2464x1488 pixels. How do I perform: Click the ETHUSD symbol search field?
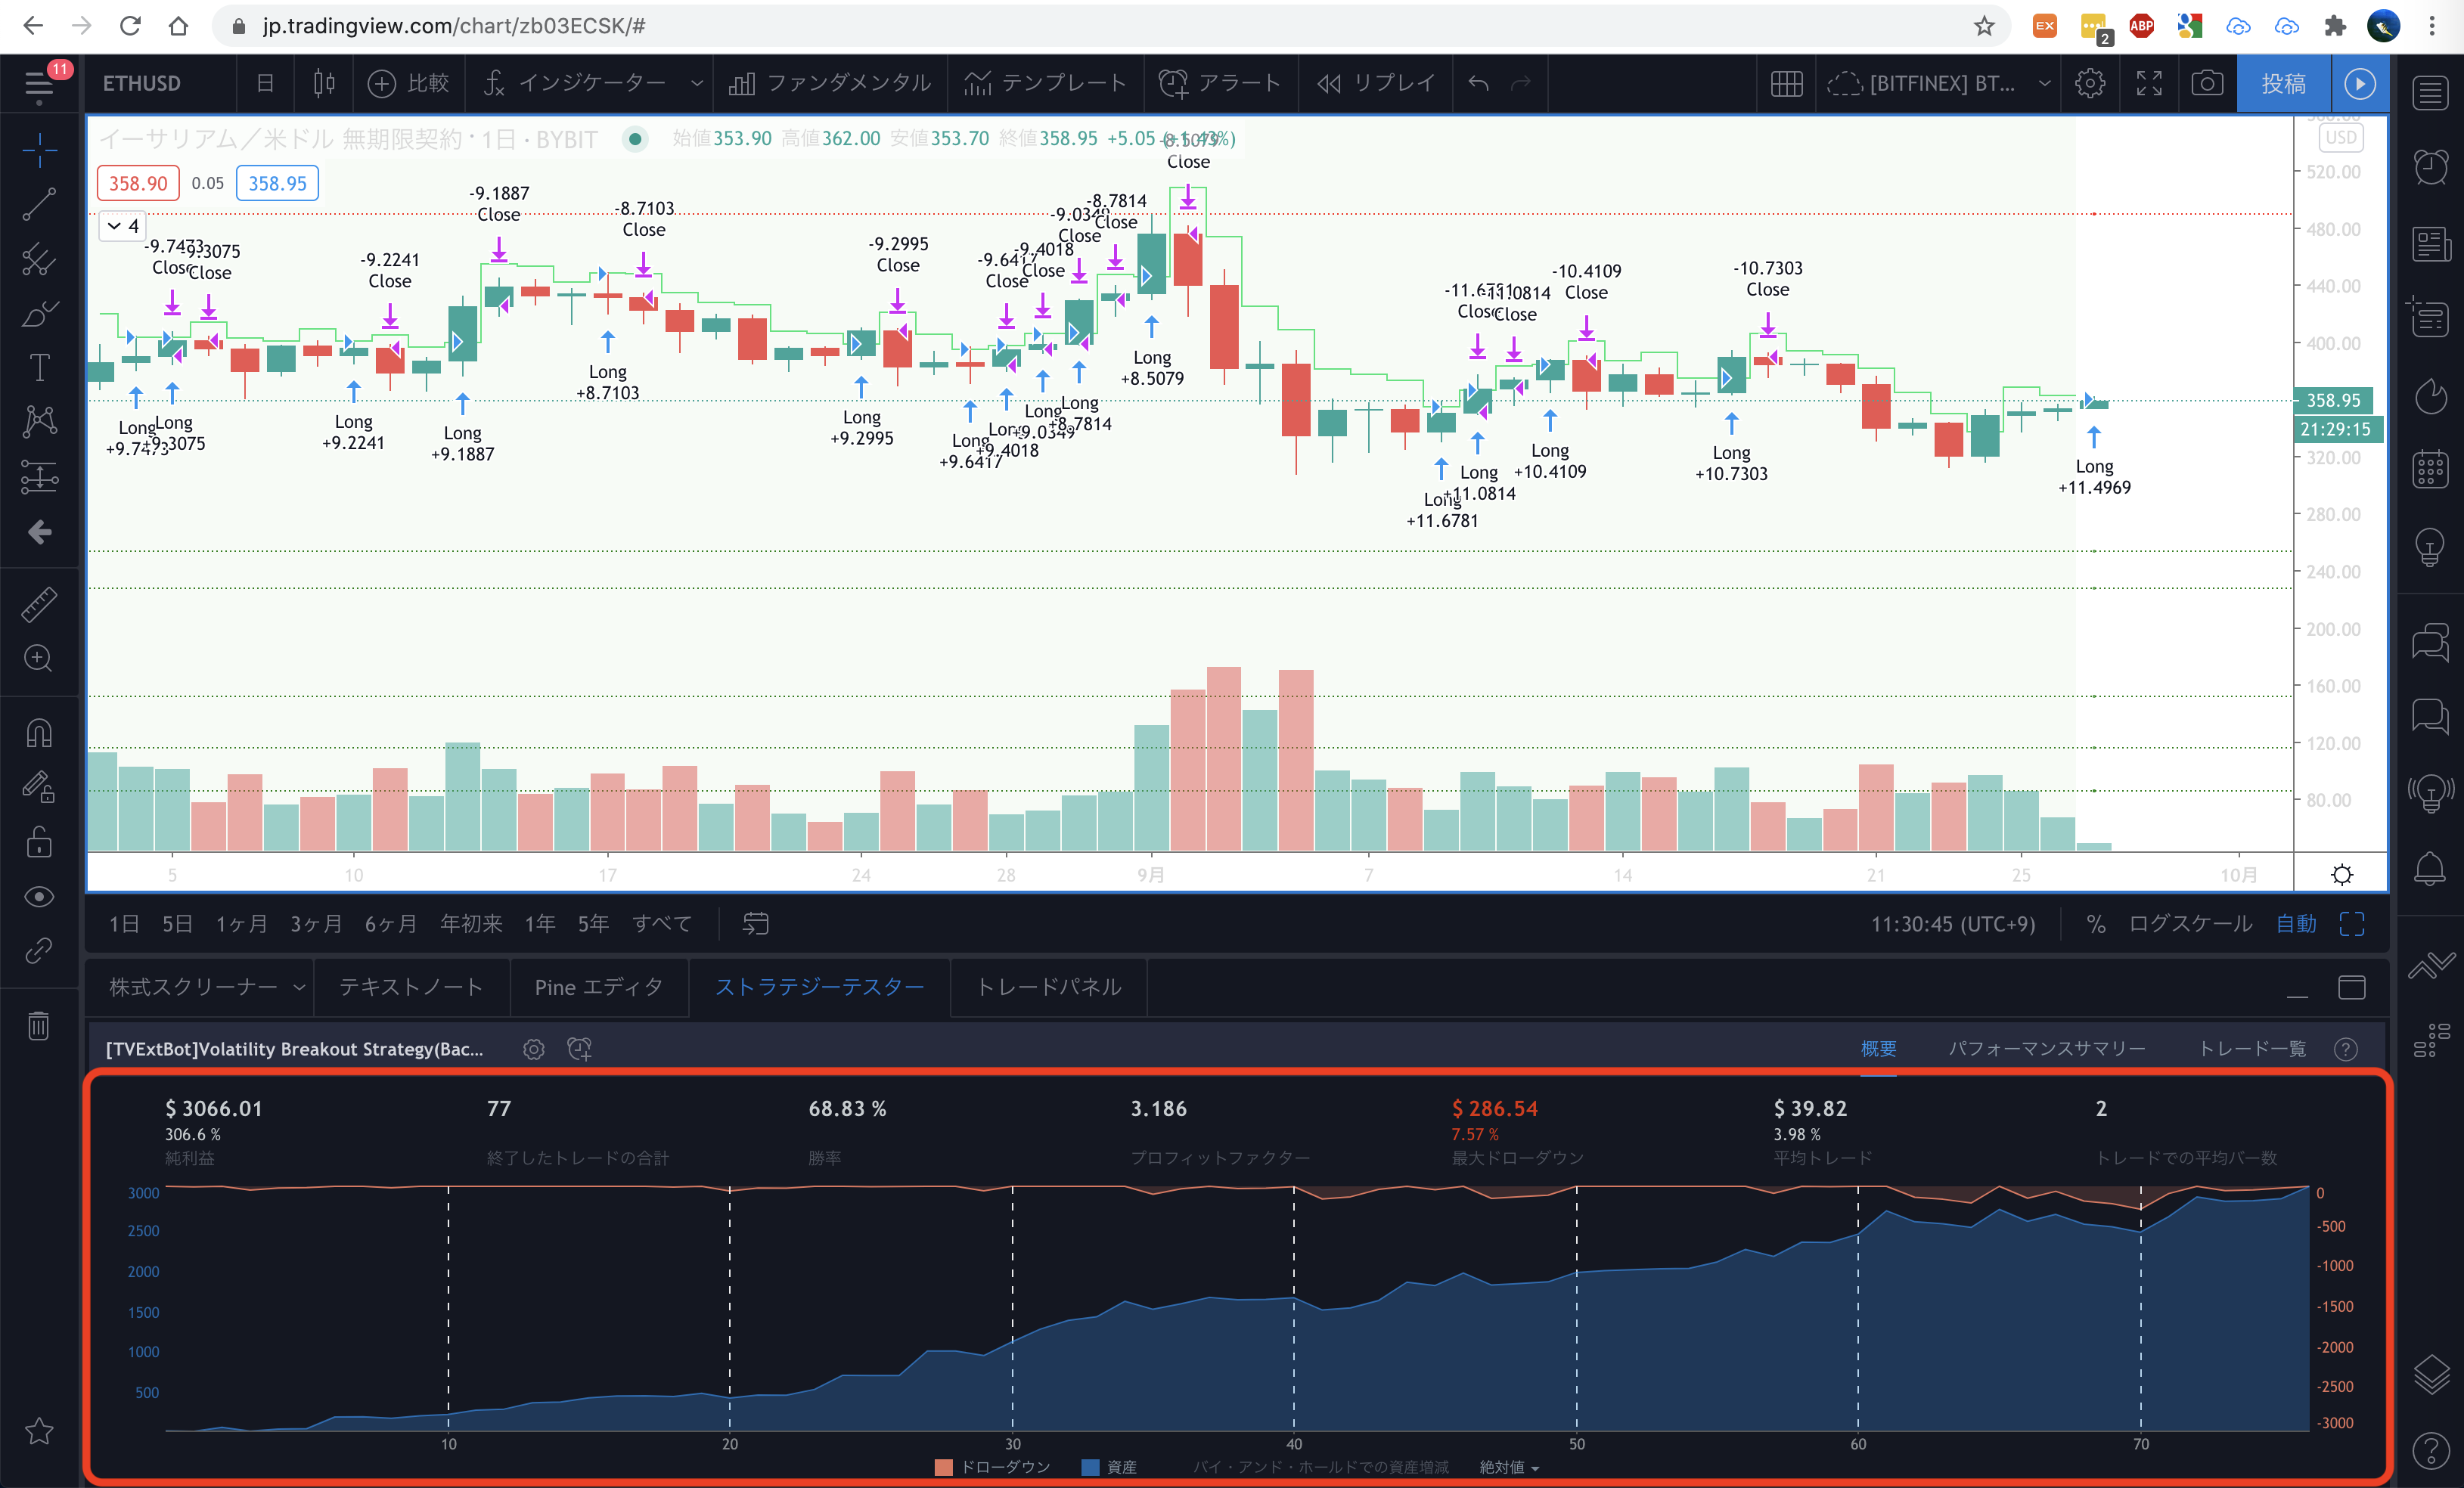pyautogui.click(x=142, y=83)
